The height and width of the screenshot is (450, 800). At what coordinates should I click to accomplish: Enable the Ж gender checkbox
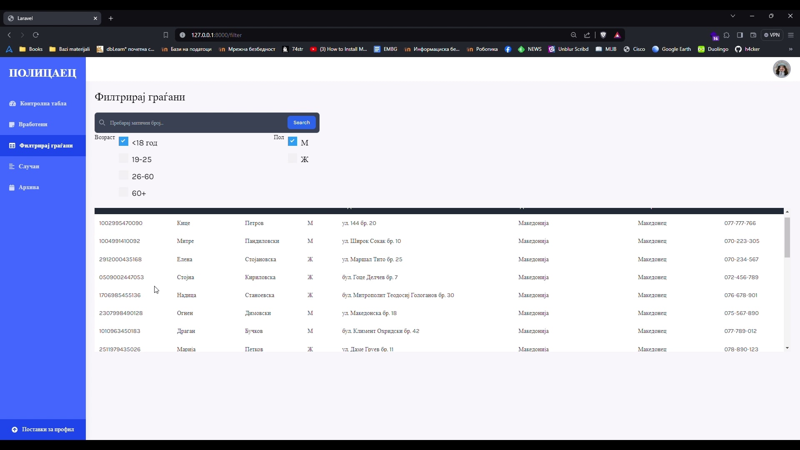292,158
